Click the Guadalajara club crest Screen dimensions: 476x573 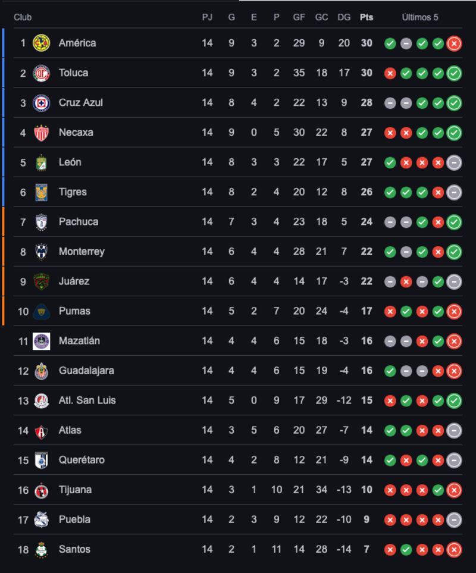[41, 371]
